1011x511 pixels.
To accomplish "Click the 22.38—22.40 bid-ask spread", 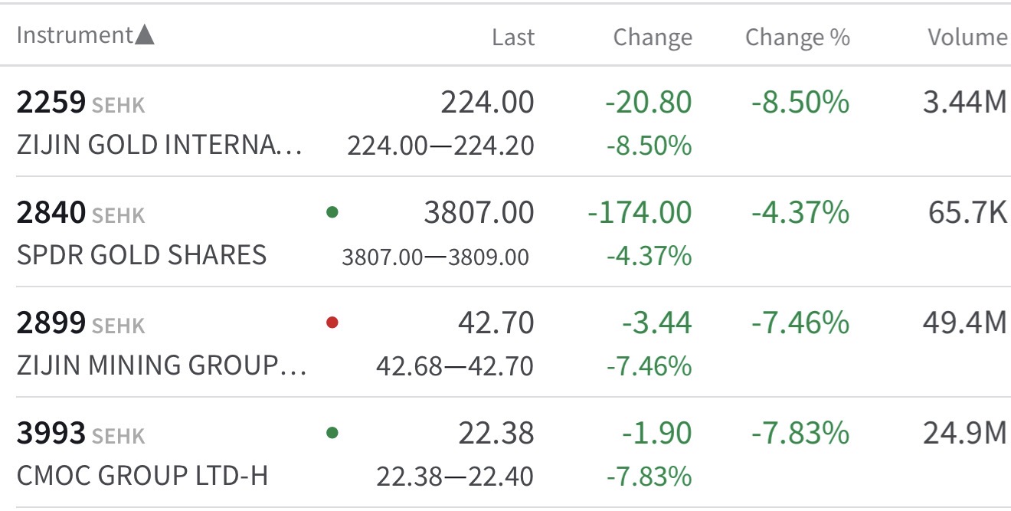I will [x=454, y=477].
